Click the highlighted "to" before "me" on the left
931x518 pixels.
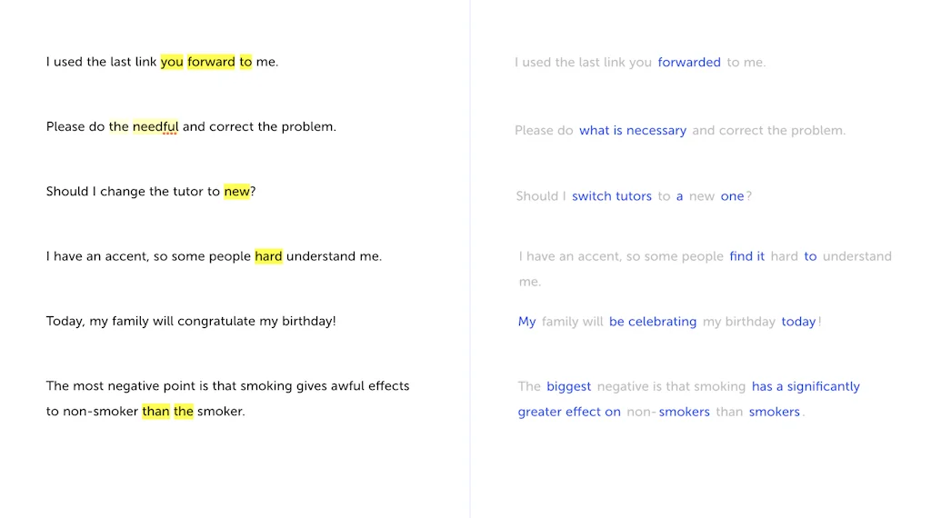point(245,62)
